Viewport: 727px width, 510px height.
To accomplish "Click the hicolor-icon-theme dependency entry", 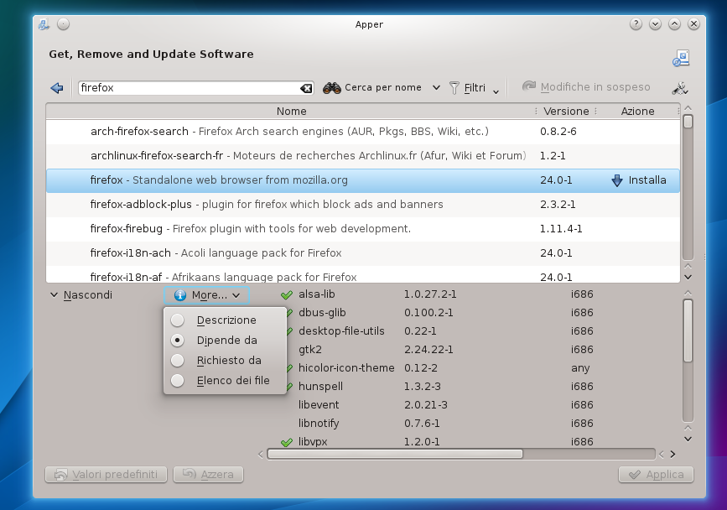I will [x=346, y=368].
